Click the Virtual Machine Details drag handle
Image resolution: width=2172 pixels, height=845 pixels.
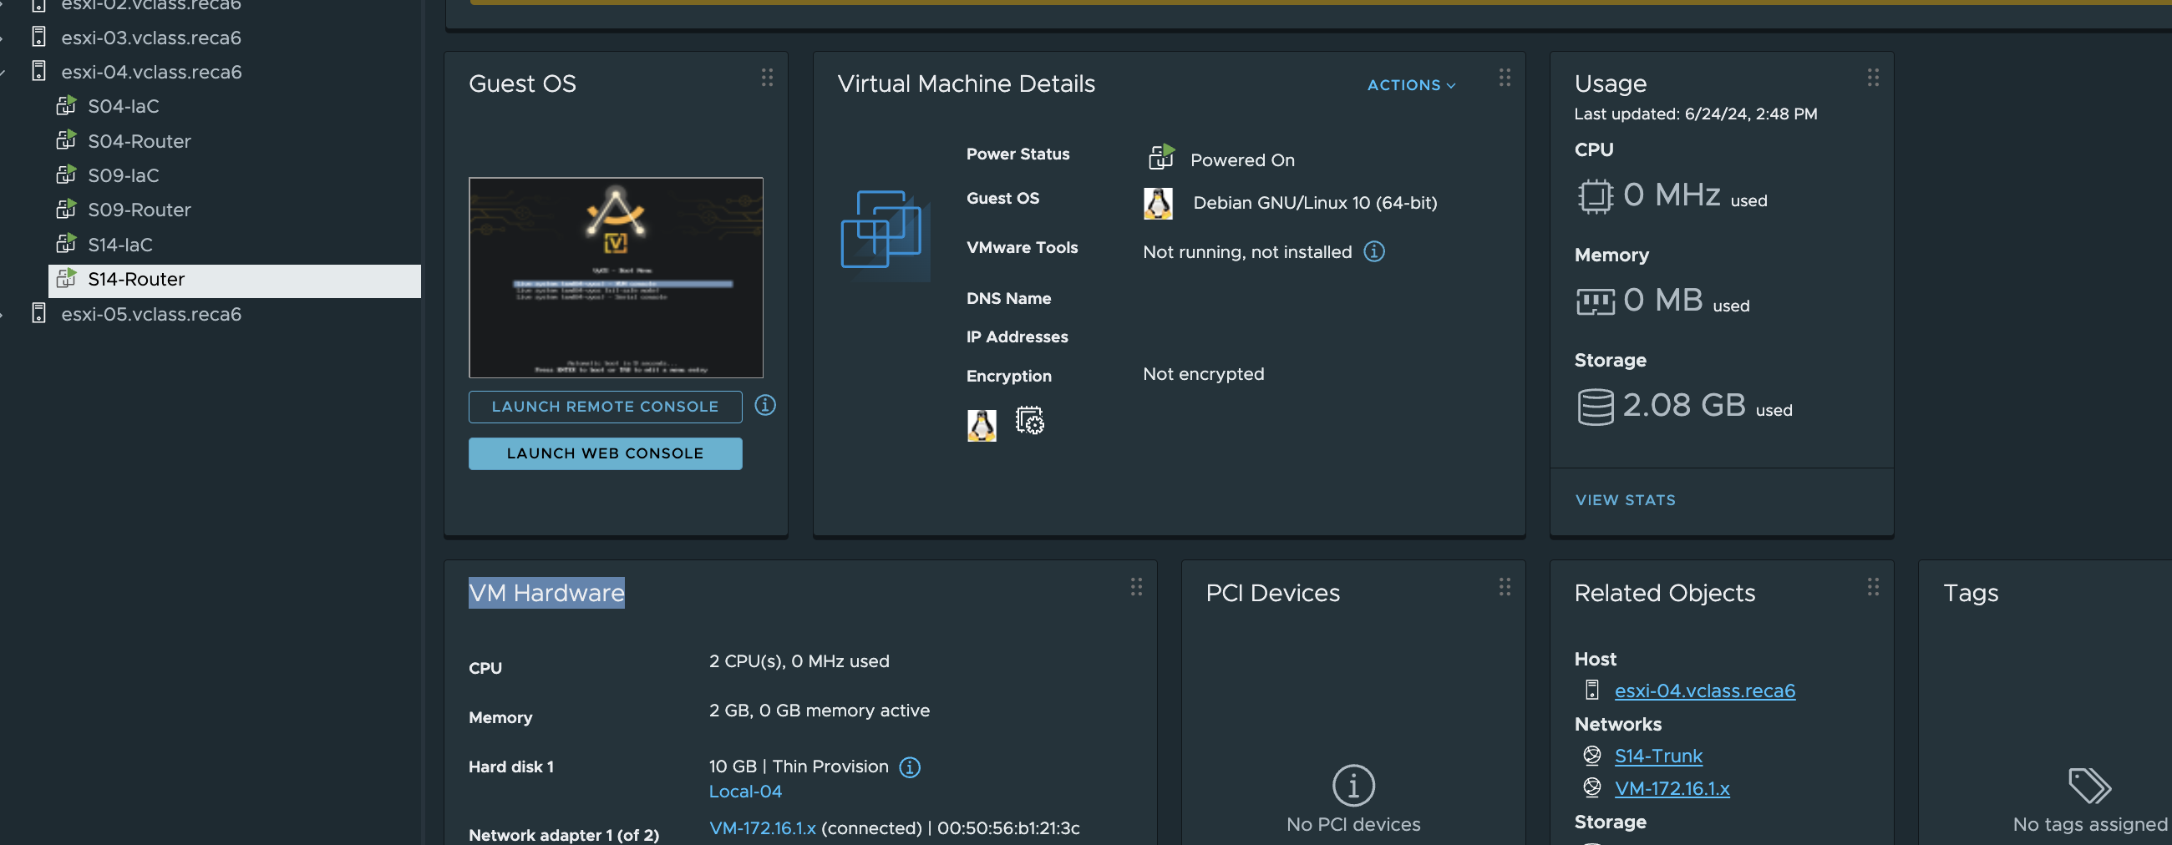click(1505, 78)
